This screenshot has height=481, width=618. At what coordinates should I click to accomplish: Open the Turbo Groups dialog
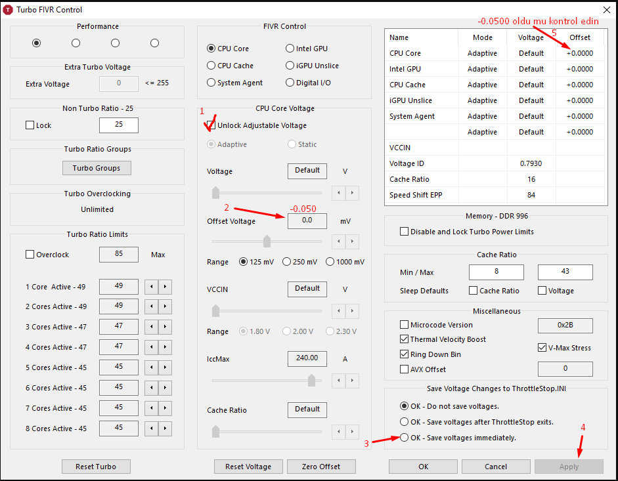point(97,168)
